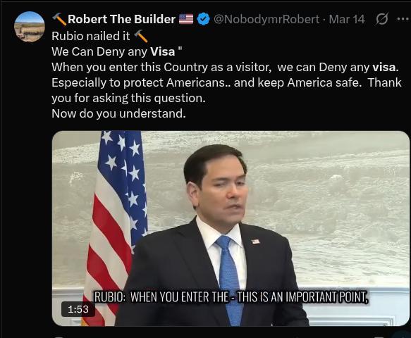Viewport: 411px width, 338px height.
Task: Click hammer emoji after 'Rubio nailed it'
Action: tap(141, 36)
